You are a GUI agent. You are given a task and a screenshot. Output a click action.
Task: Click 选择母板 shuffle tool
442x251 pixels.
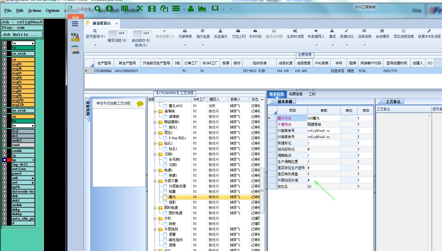(365, 34)
